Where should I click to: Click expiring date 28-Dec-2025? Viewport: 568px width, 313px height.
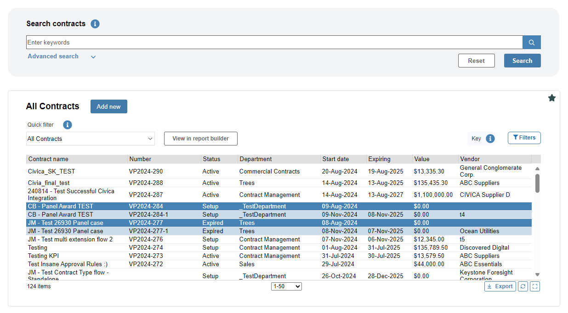click(x=386, y=276)
